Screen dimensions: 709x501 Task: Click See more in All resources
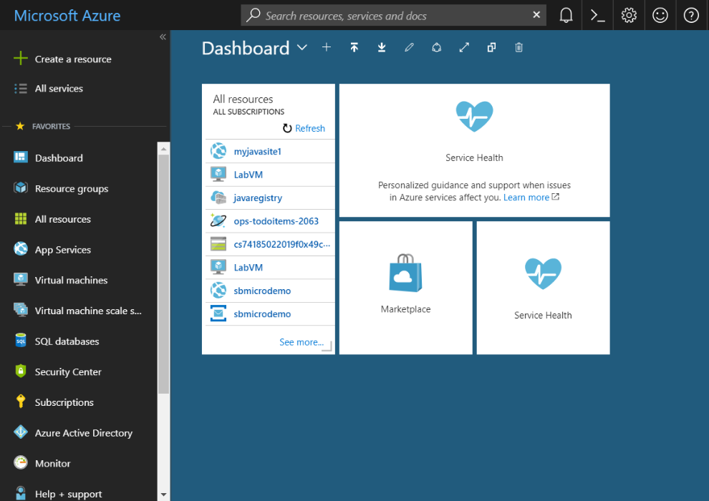coord(301,342)
